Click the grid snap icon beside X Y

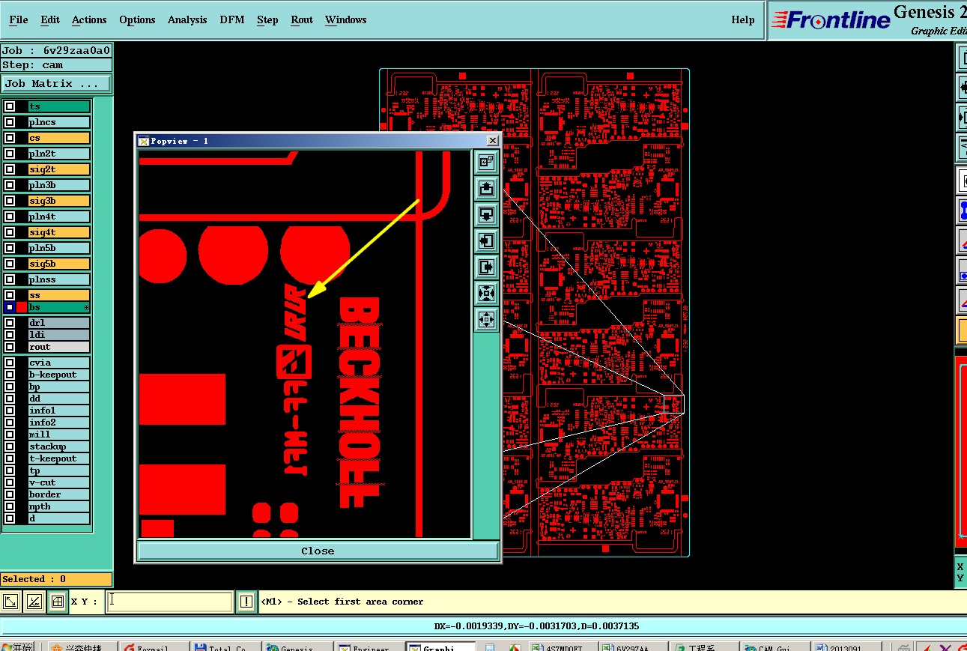click(x=58, y=602)
